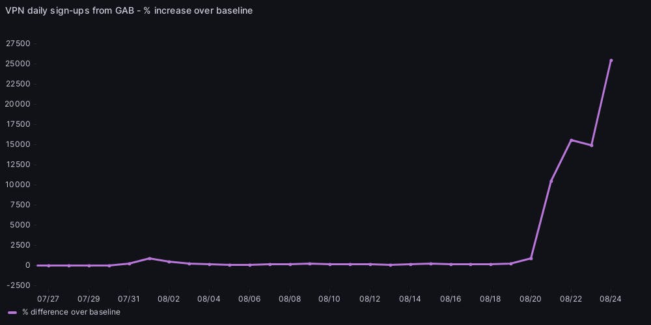Toggle the '% difference over baseline' legend series
The width and height of the screenshot is (651, 325).
(71, 312)
